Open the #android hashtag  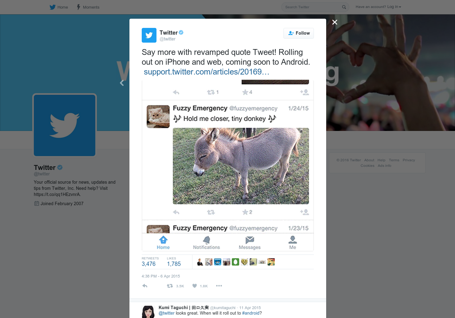[251, 313]
